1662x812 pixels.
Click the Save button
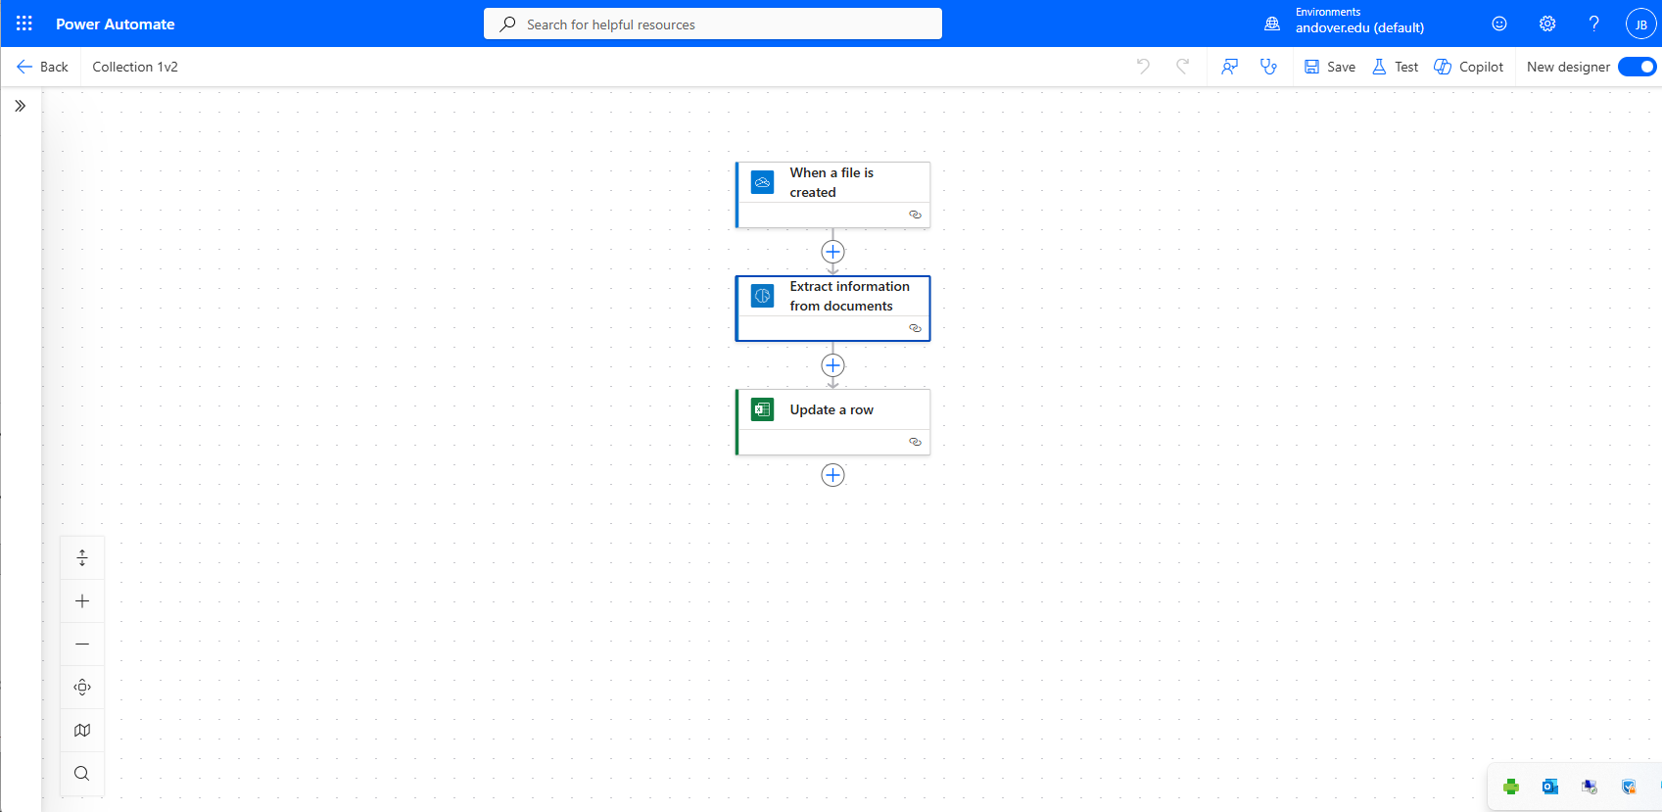point(1330,67)
